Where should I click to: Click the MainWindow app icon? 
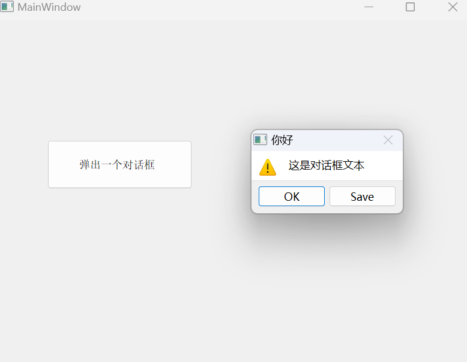coord(7,7)
